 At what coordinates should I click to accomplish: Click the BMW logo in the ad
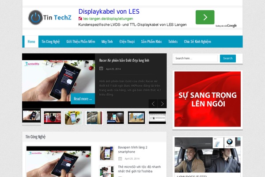(x=230, y=142)
